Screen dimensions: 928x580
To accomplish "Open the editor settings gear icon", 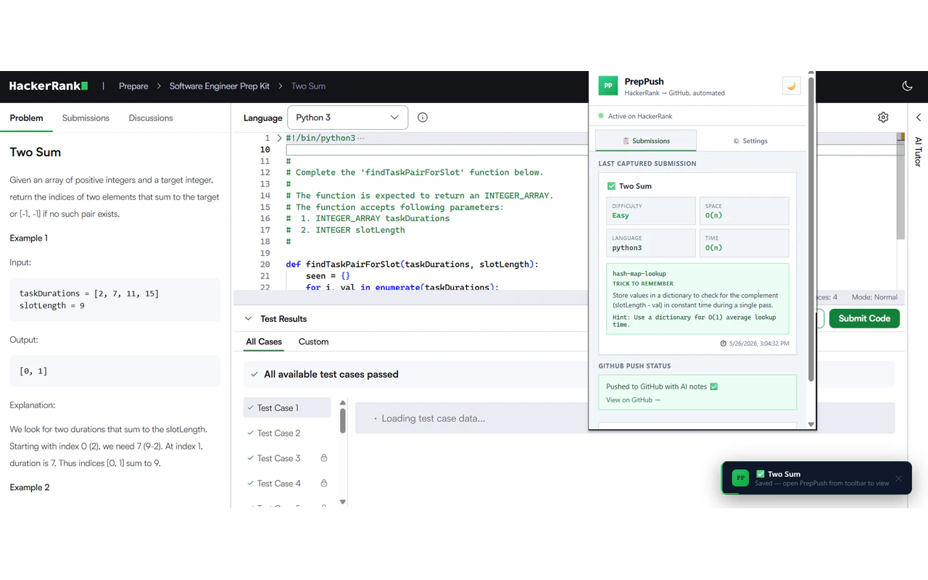I will [x=883, y=117].
